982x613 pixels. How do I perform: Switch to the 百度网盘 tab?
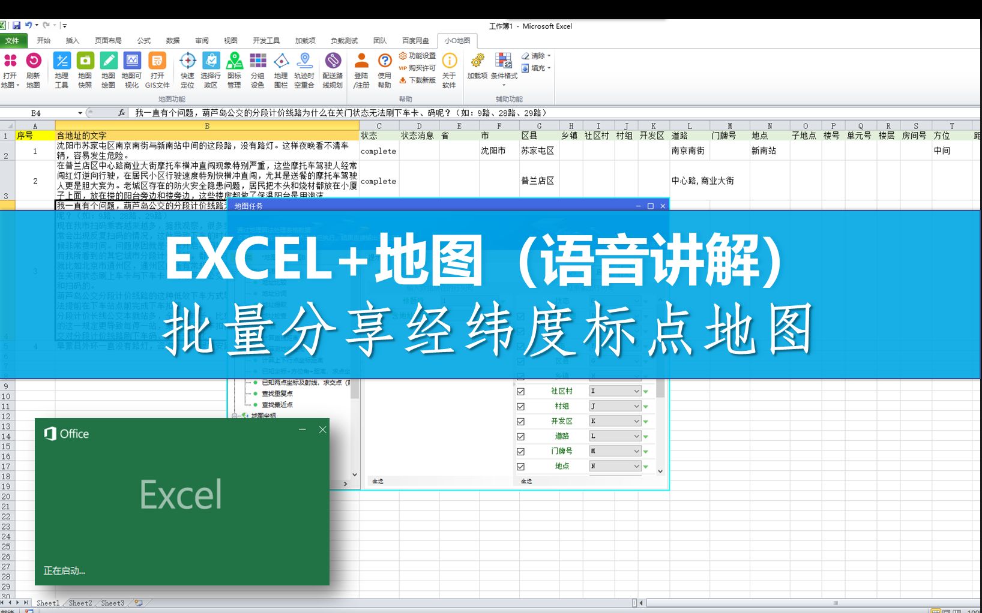415,41
